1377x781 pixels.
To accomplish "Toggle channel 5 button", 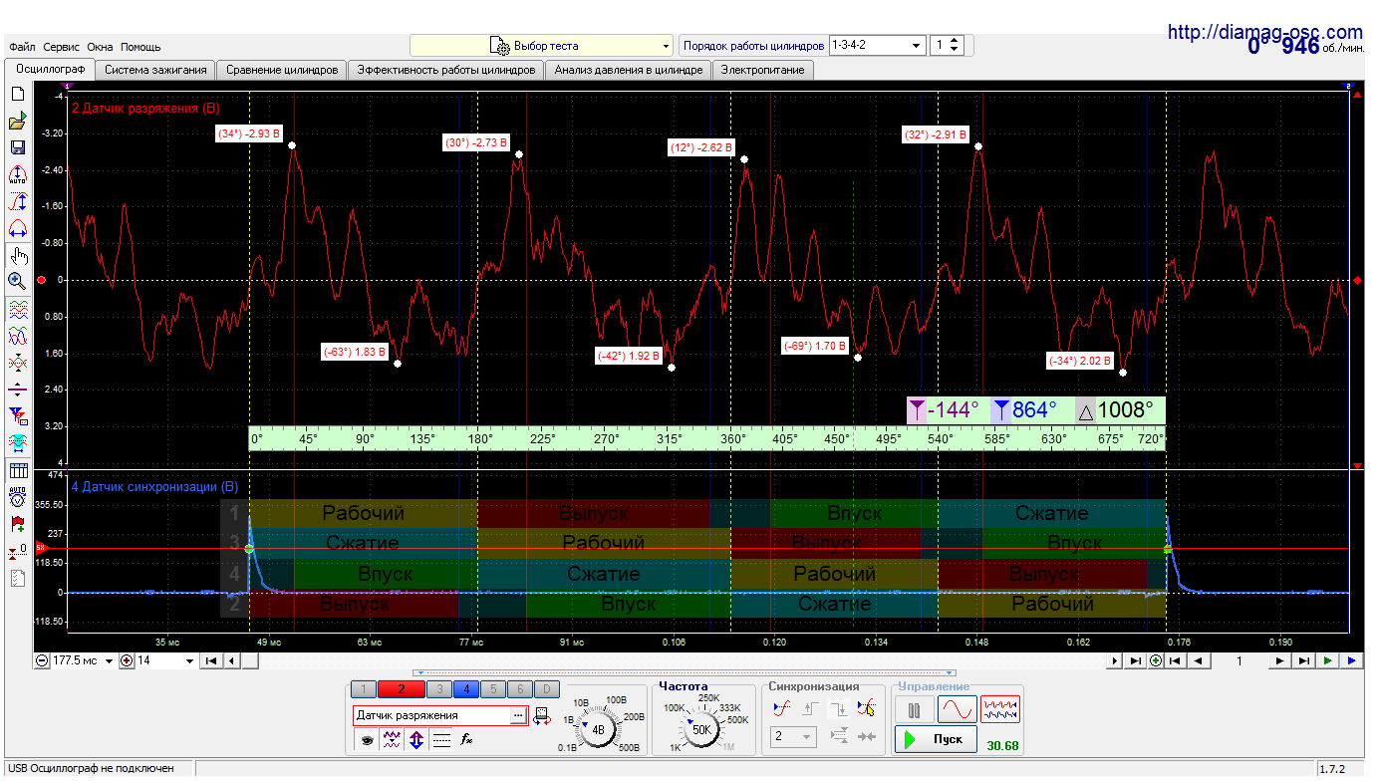I will [x=492, y=688].
